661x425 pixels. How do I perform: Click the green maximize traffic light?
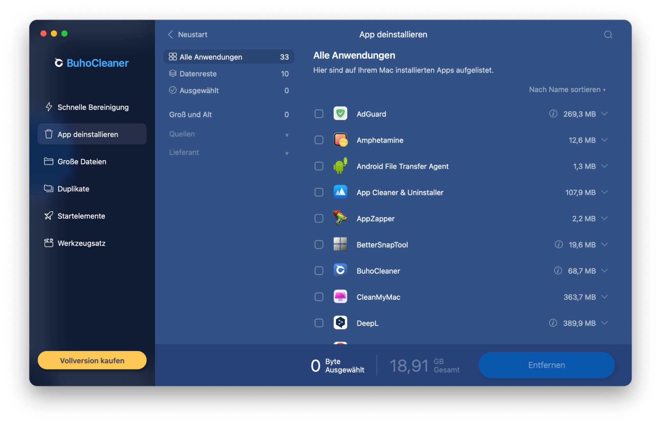(x=65, y=33)
